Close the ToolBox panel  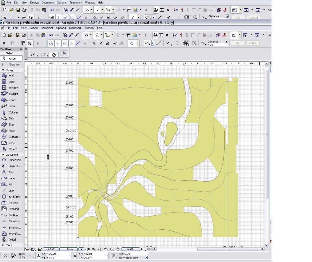pyautogui.click(x=21, y=49)
